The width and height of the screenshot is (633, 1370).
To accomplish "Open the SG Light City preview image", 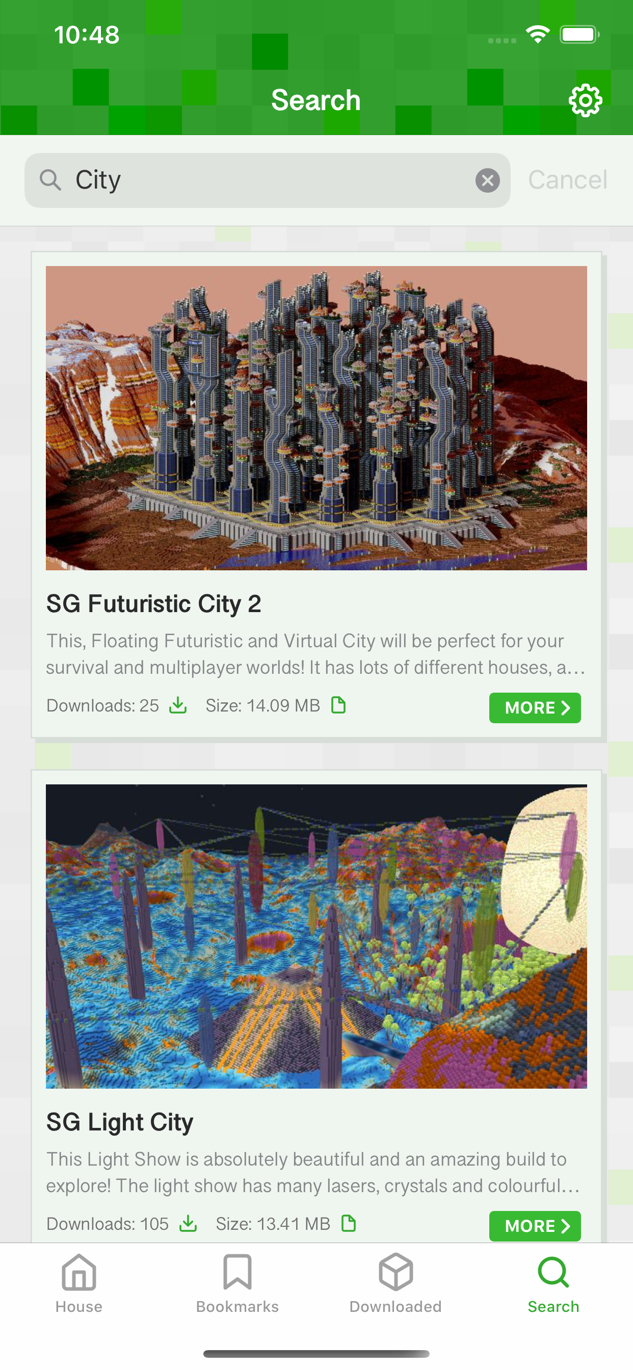I will [x=316, y=936].
